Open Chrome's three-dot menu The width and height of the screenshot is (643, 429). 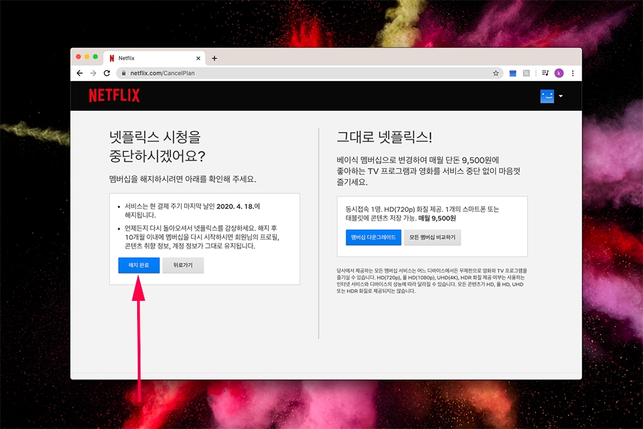point(573,73)
